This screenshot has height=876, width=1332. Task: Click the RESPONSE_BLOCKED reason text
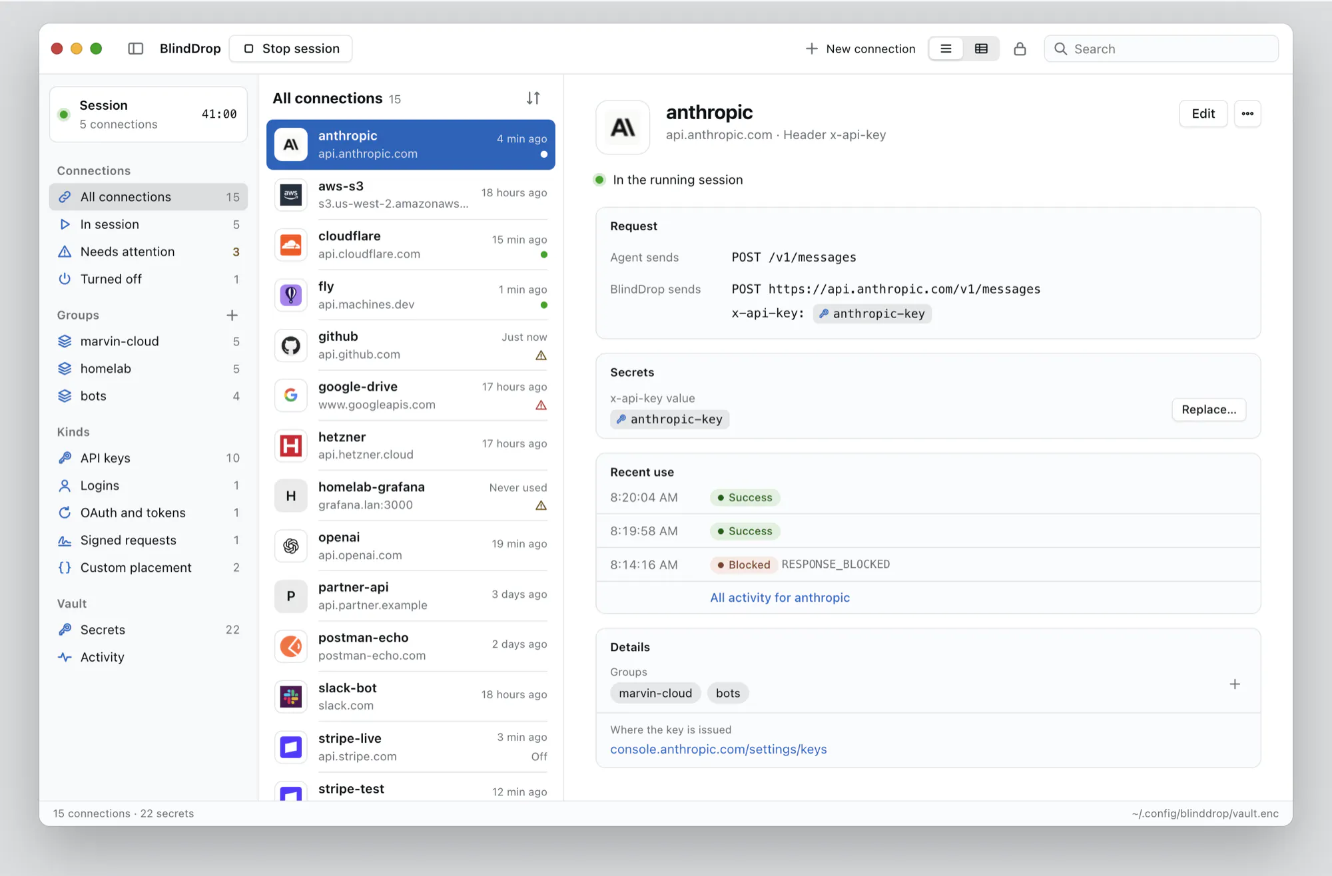point(835,564)
